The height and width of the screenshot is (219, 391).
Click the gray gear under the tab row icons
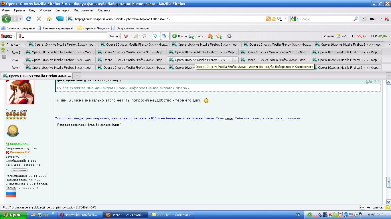pyautogui.click(x=4, y=57)
